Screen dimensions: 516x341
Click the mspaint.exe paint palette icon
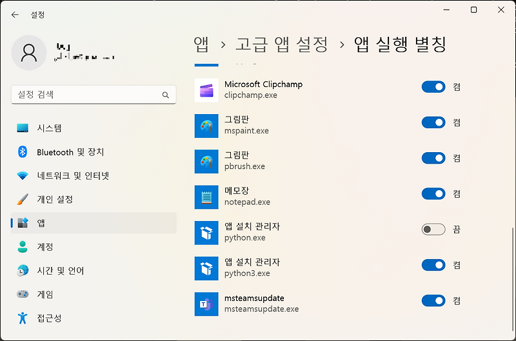point(206,126)
